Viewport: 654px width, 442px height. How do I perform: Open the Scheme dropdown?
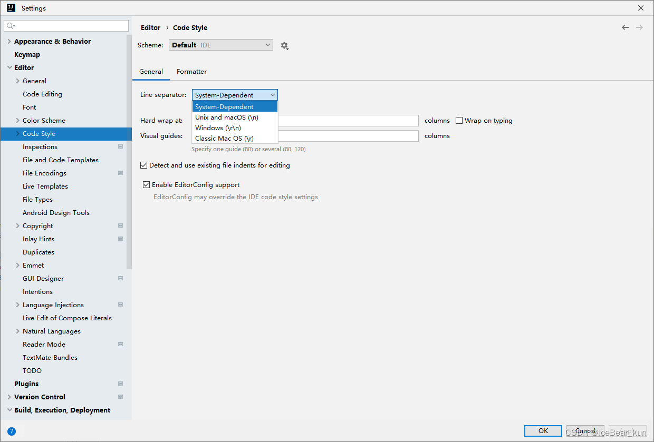(x=220, y=45)
